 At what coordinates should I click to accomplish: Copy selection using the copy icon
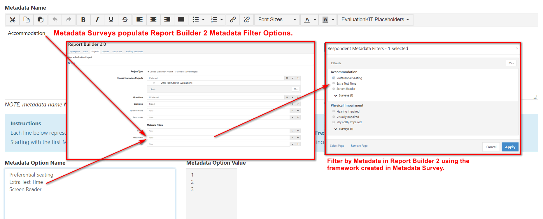pos(26,20)
